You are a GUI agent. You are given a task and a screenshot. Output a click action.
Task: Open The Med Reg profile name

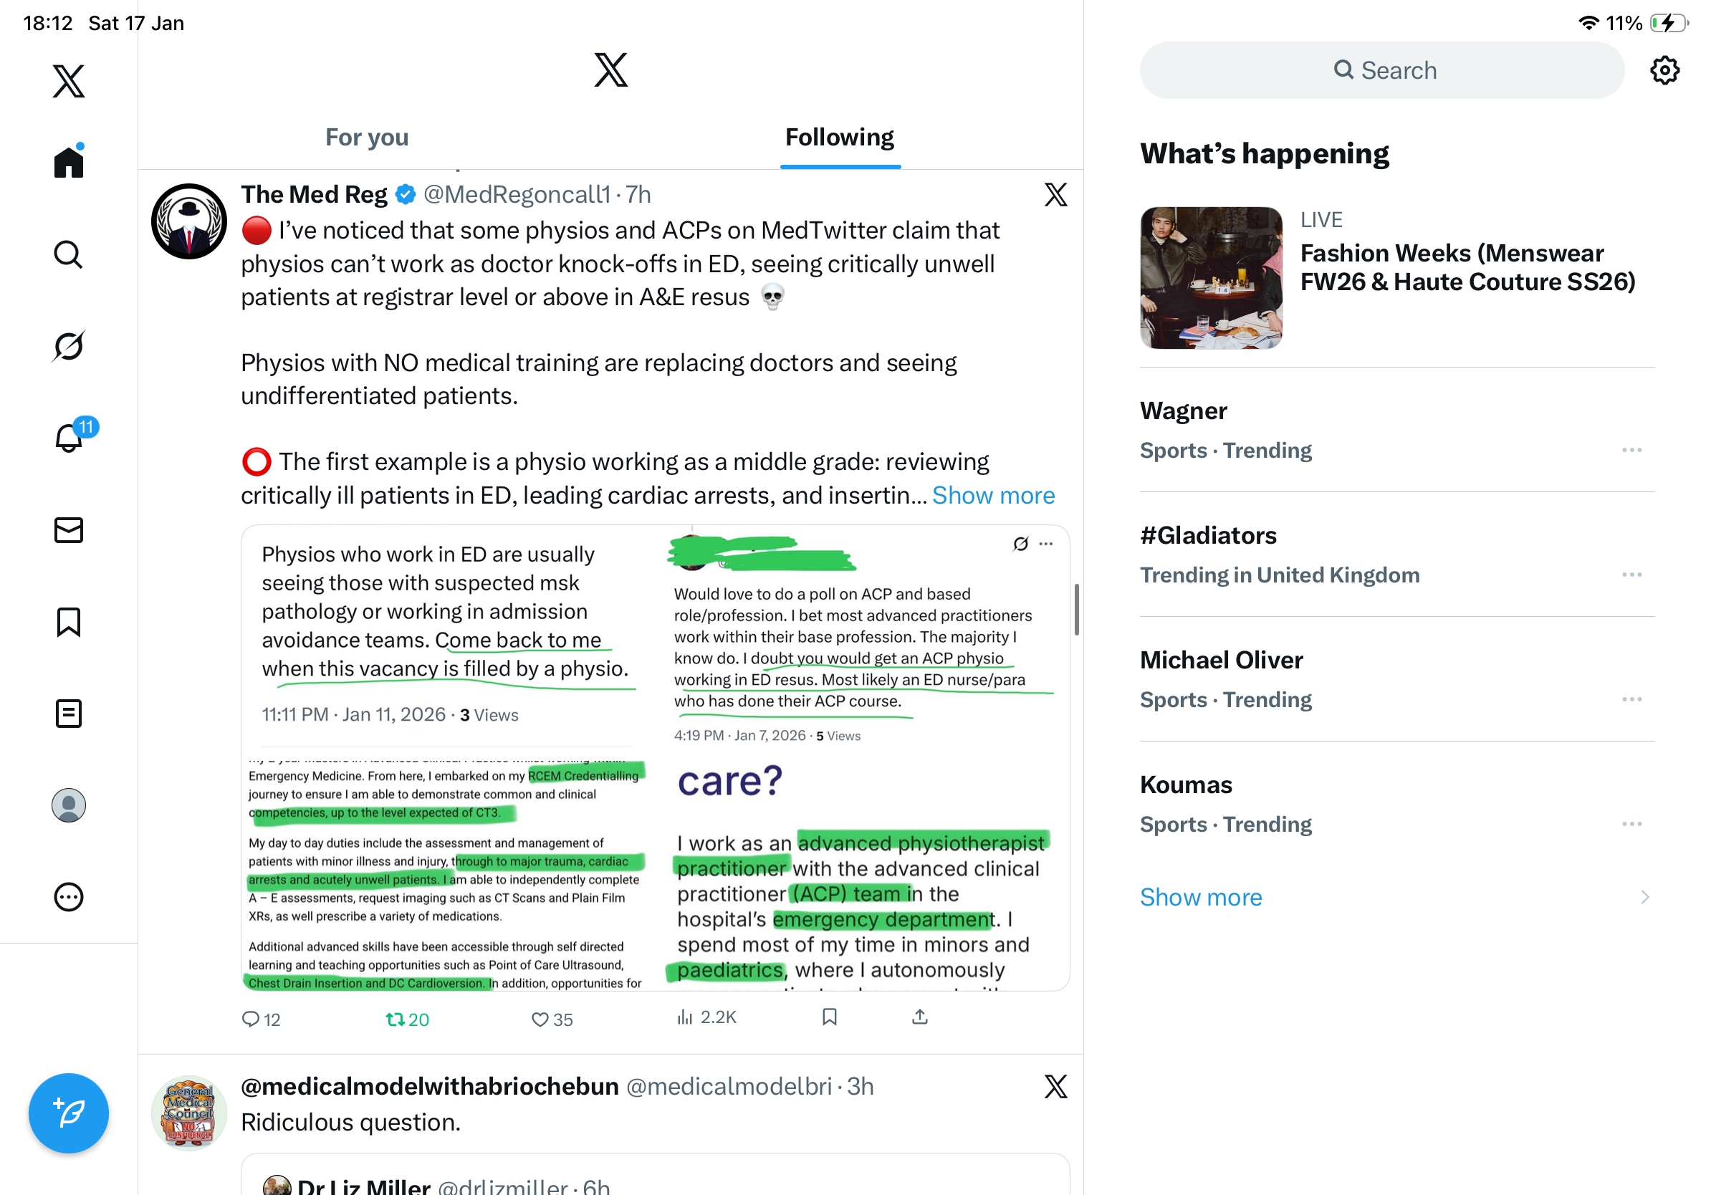point(314,194)
